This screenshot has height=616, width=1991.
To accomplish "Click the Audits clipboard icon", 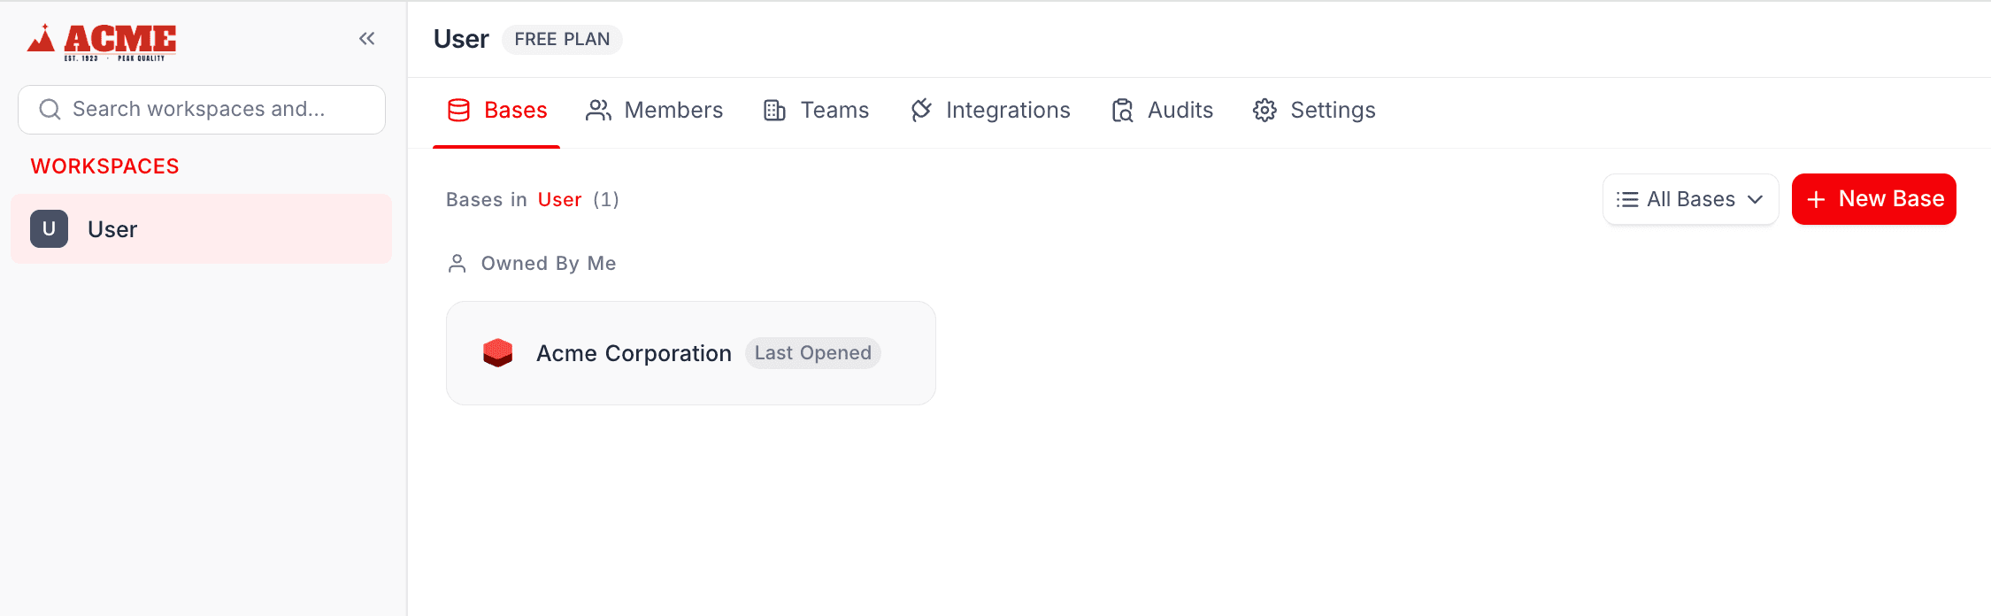I will click(x=1122, y=110).
